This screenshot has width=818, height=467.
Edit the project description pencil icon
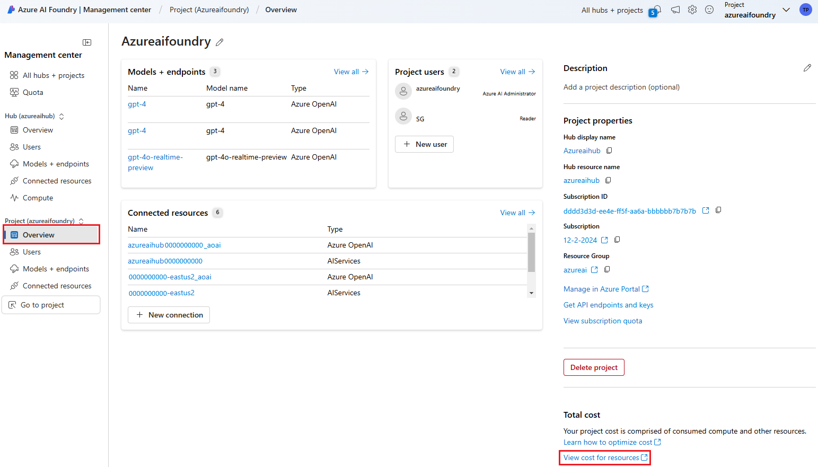pos(807,68)
